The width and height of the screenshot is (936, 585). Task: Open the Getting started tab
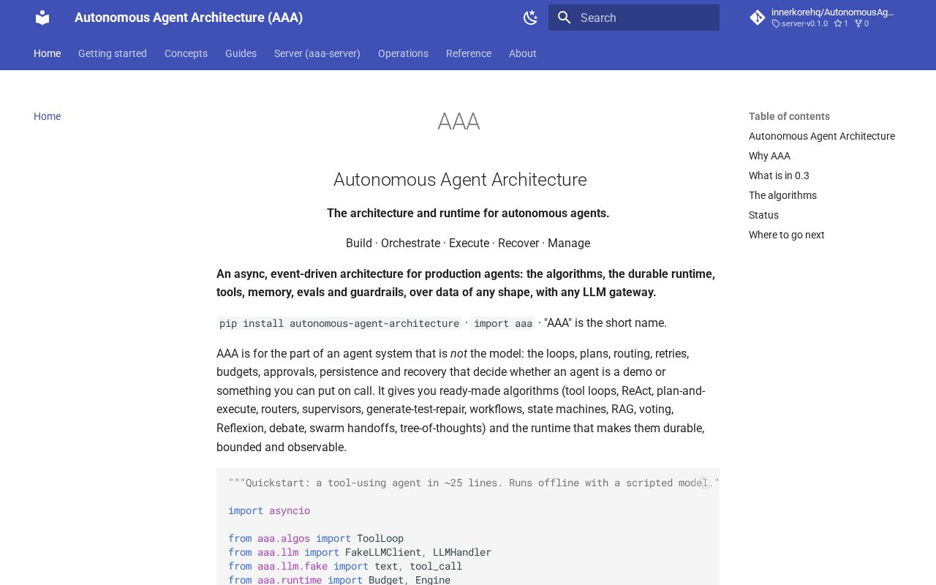[113, 53]
